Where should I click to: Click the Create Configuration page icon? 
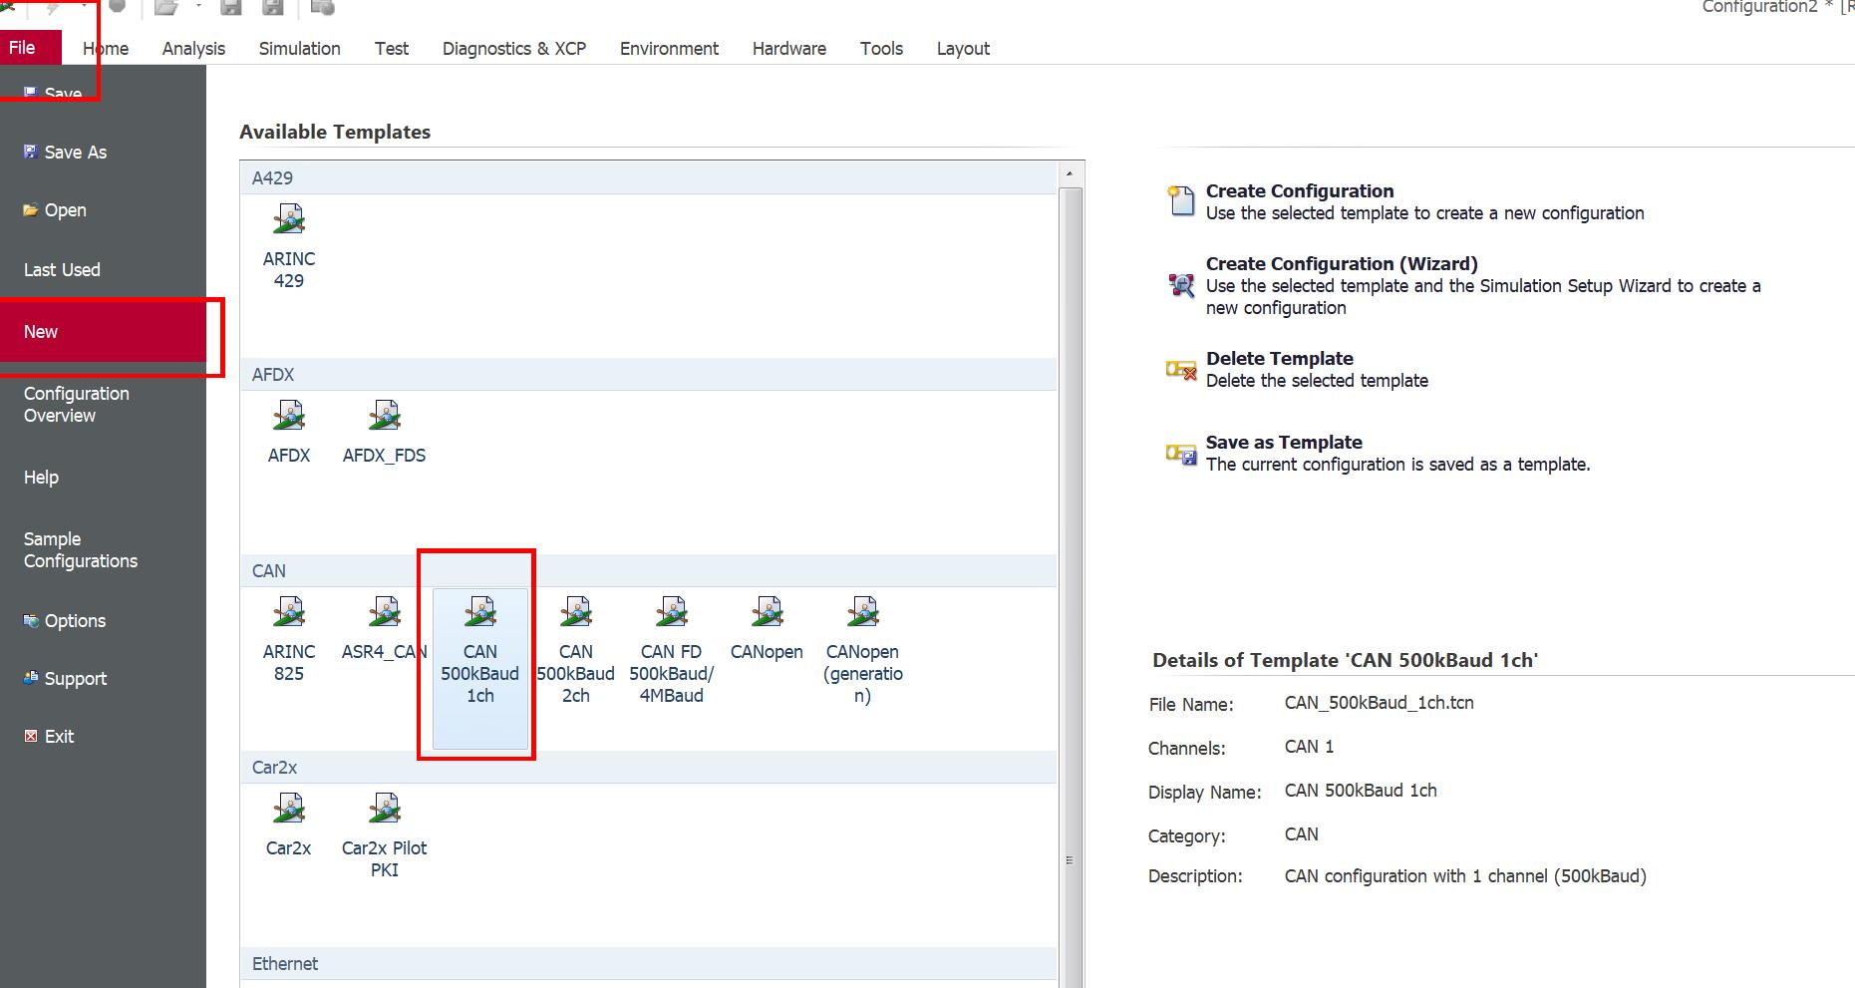(1181, 200)
